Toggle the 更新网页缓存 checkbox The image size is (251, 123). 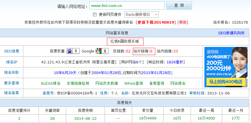(95, 14)
